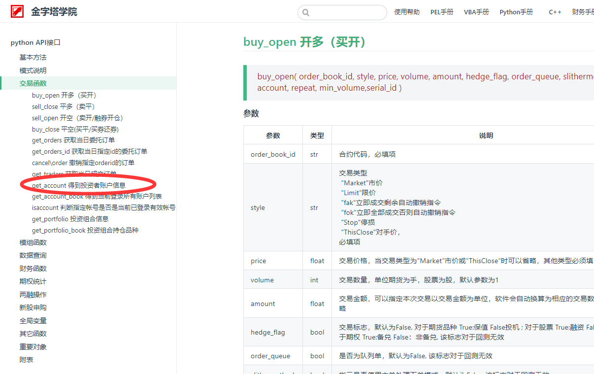Collapse the python API接口 sidebar root
Image resolution: width=594 pixels, height=374 pixels.
(x=35, y=43)
